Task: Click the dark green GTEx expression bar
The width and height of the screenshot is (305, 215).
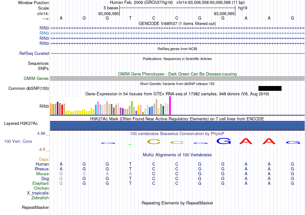Action: coord(163,110)
